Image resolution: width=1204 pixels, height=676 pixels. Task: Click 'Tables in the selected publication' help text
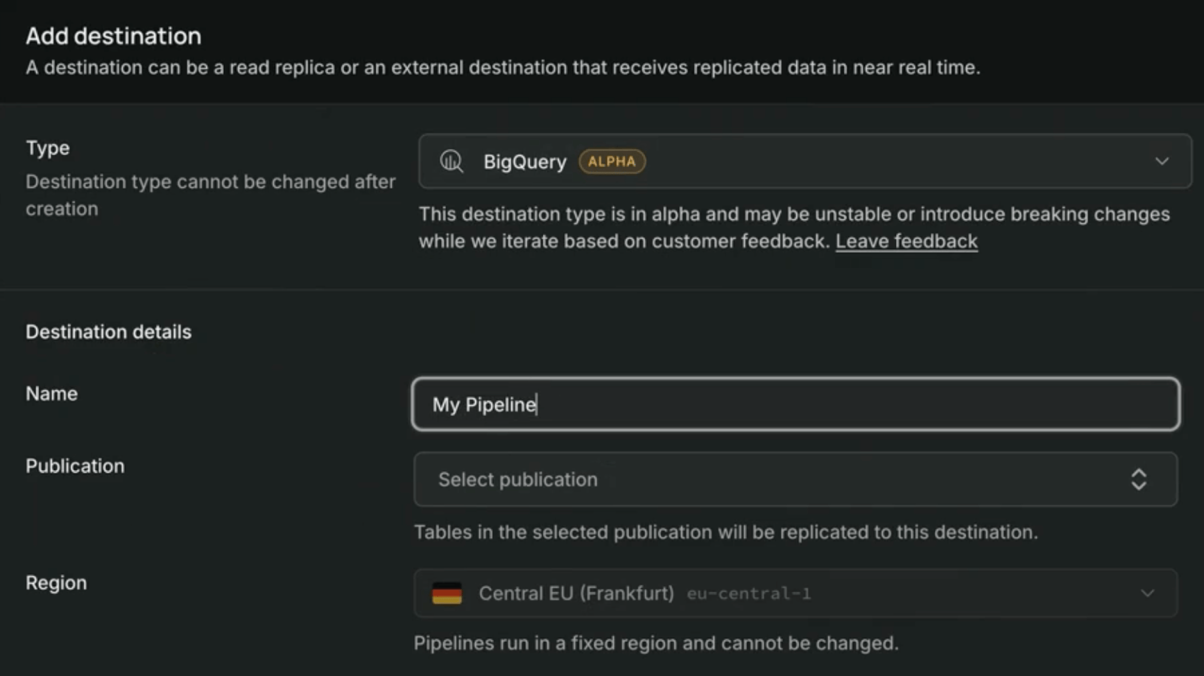pyautogui.click(x=726, y=532)
